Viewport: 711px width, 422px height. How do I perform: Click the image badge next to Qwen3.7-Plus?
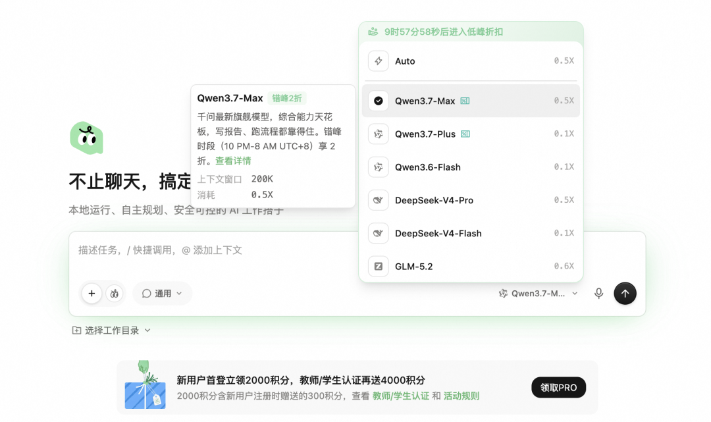tap(465, 134)
